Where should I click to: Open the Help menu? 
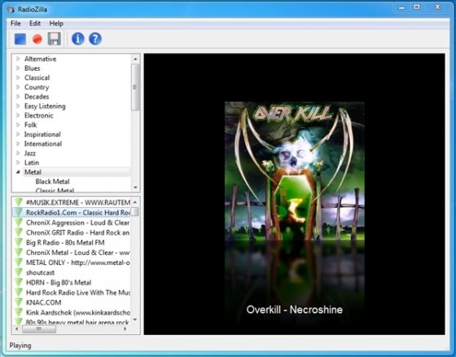tap(56, 24)
